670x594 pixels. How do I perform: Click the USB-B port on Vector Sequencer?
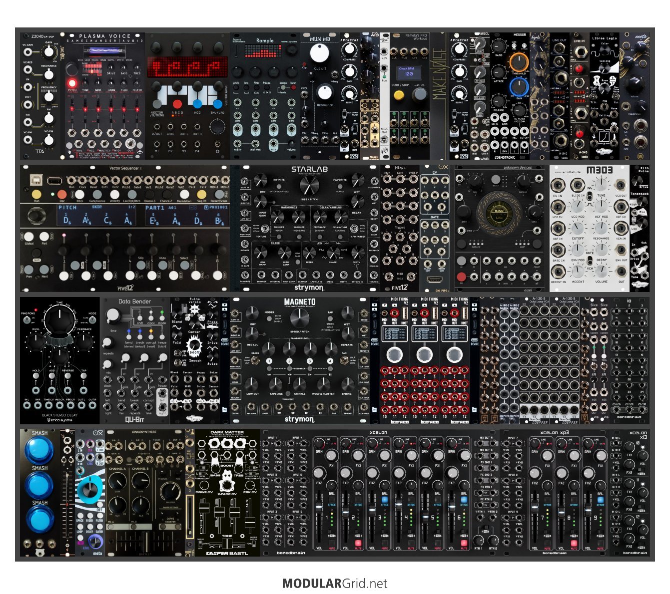pos(36,180)
